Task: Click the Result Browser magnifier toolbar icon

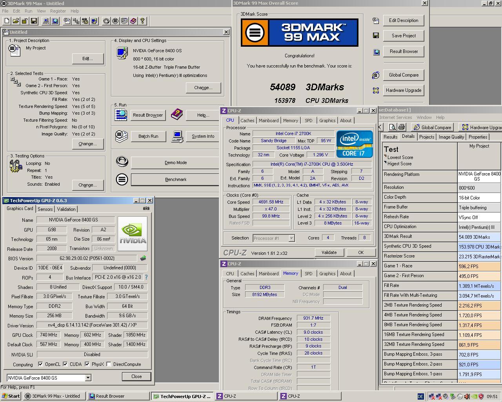Action: pyautogui.click(x=55, y=21)
